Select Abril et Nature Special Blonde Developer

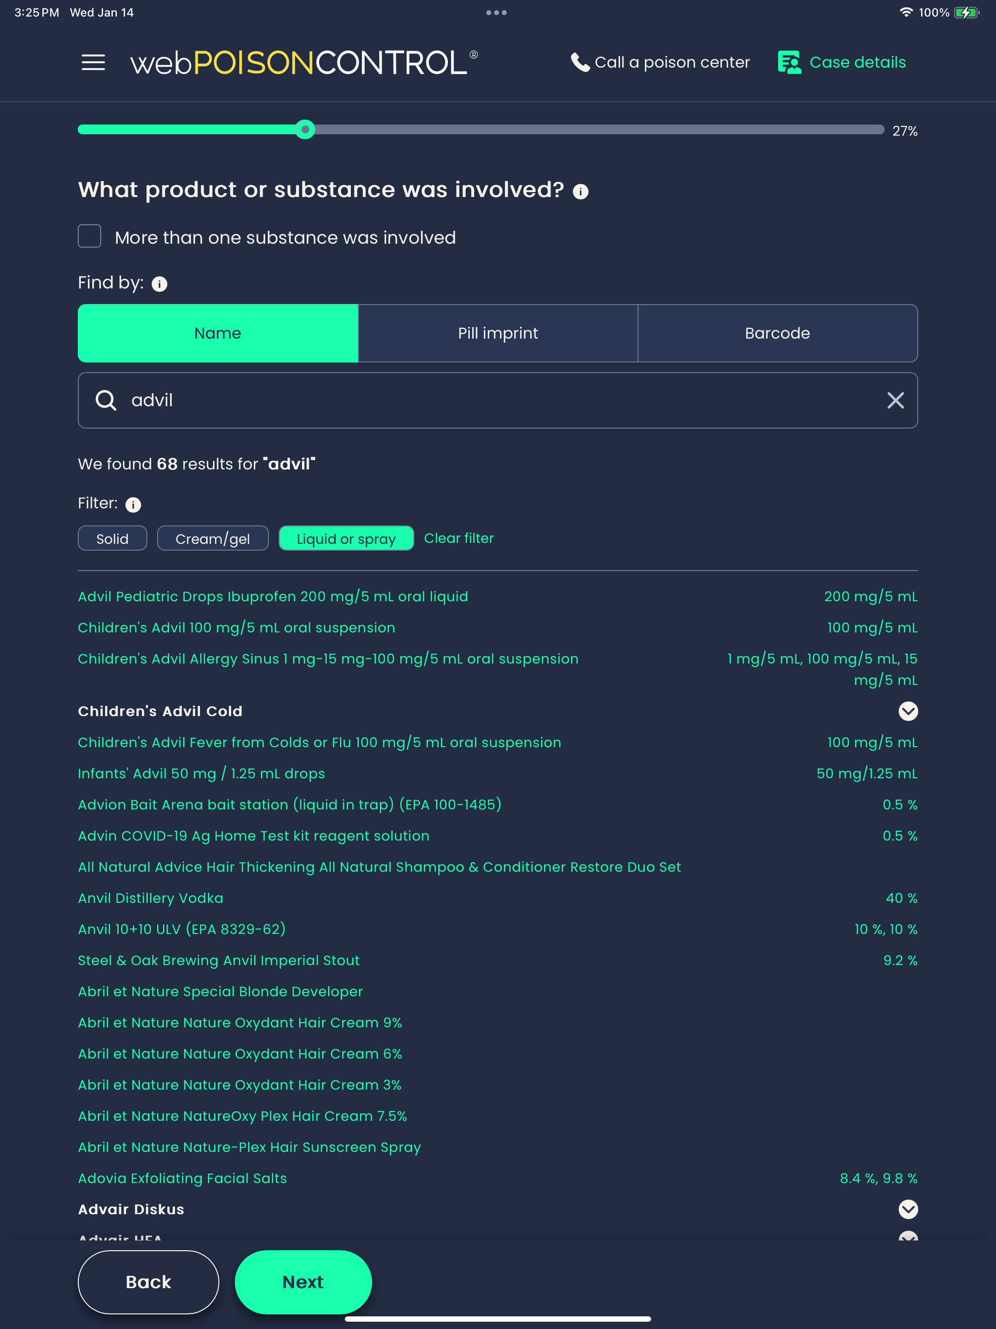(220, 992)
